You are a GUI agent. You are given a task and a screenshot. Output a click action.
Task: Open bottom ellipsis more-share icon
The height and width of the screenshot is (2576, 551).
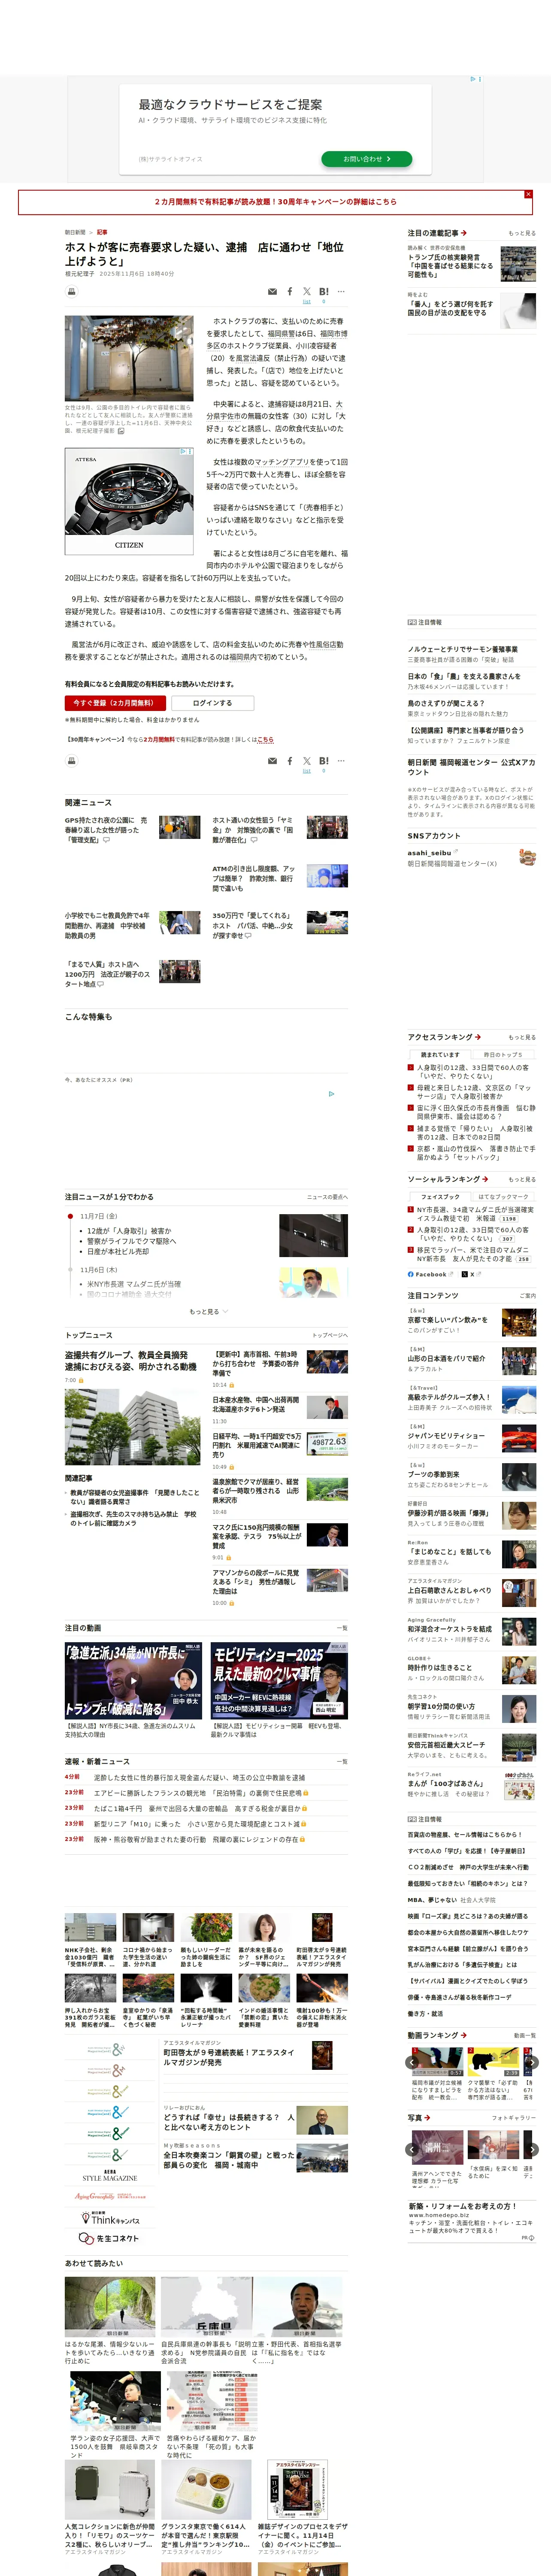(x=341, y=761)
